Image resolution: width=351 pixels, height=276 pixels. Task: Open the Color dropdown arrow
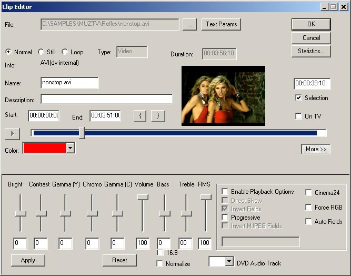pos(71,148)
